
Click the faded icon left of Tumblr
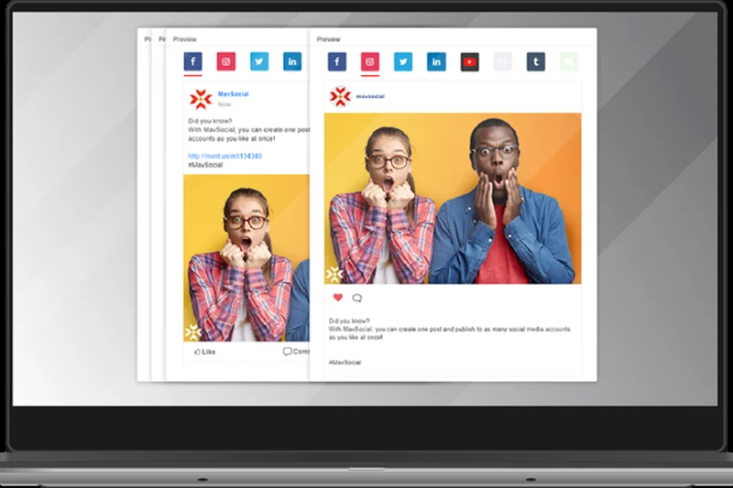pos(502,62)
